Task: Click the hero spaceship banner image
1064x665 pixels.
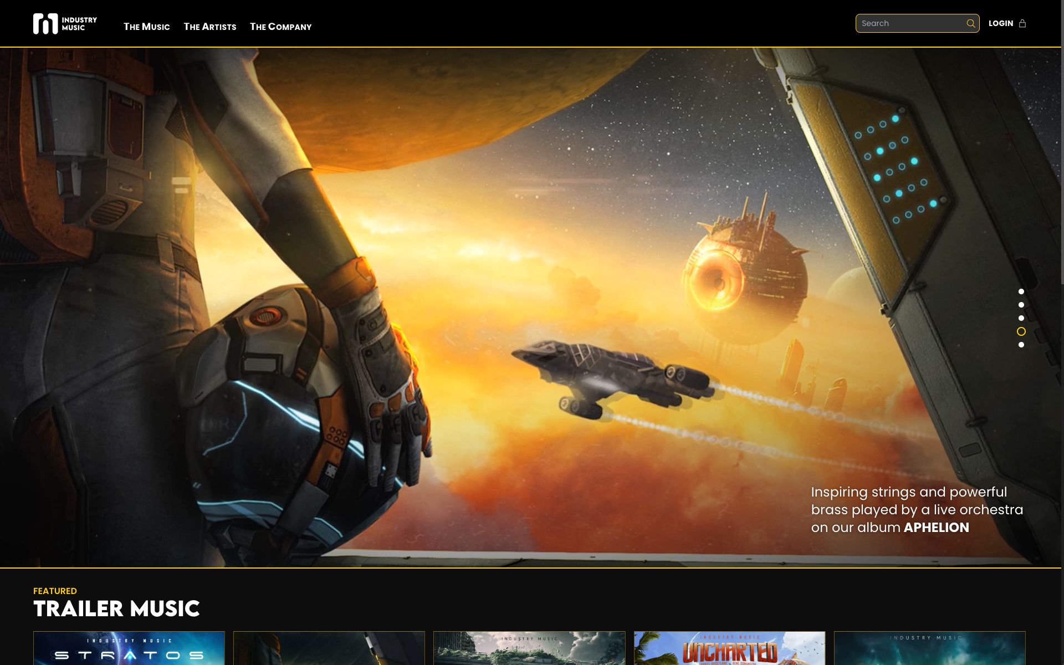Action: tap(530, 308)
